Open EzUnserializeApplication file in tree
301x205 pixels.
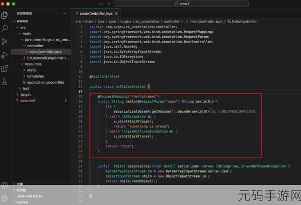click(48, 58)
